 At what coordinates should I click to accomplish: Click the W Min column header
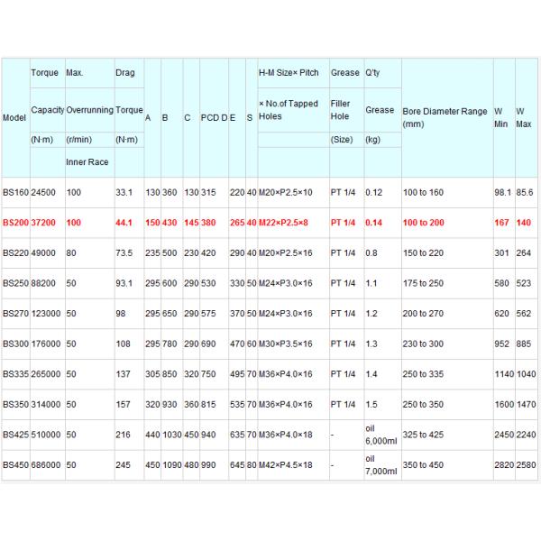tap(504, 117)
